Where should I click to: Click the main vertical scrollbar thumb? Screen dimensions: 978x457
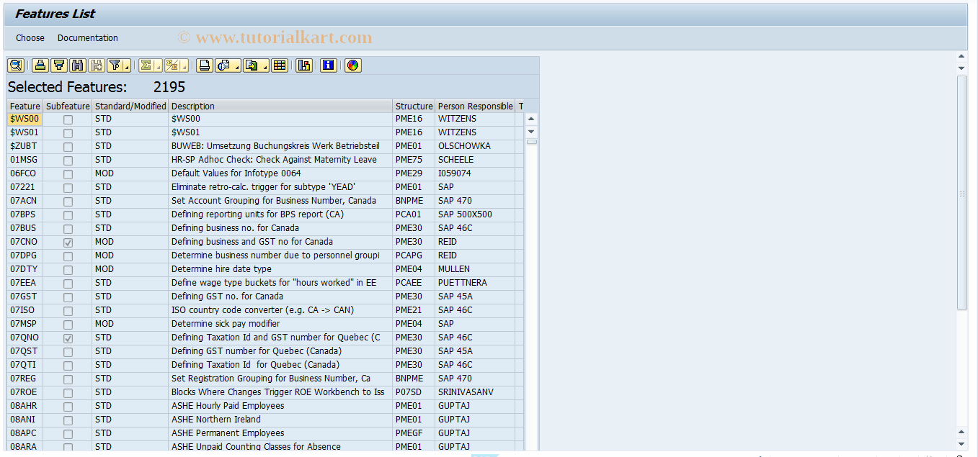pos(961,192)
